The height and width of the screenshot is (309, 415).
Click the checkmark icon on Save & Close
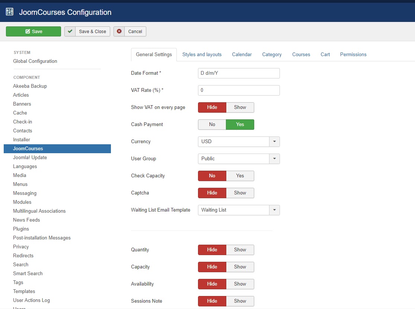pos(70,31)
